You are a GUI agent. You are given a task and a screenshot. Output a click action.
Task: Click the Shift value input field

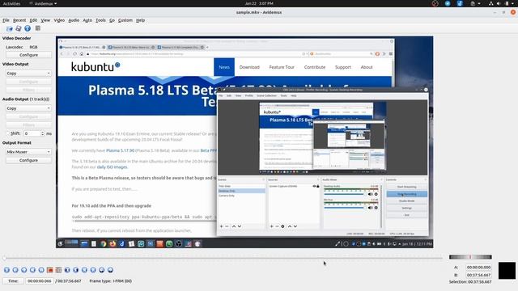32,133
